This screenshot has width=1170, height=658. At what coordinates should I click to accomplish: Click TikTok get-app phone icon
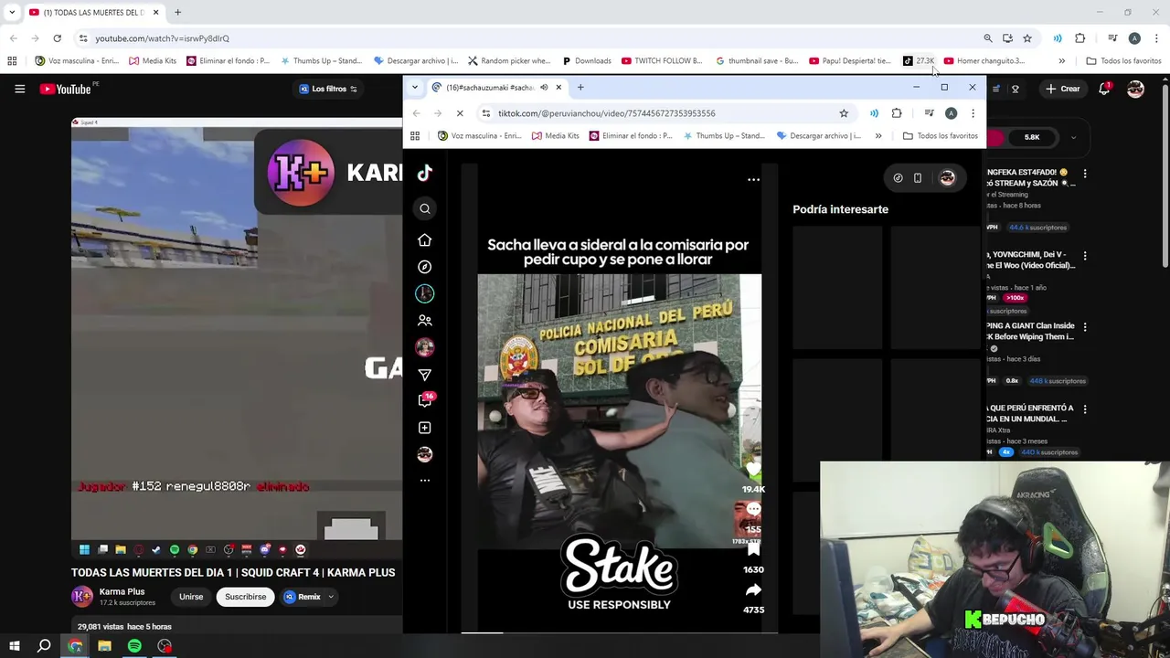pyautogui.click(x=918, y=178)
